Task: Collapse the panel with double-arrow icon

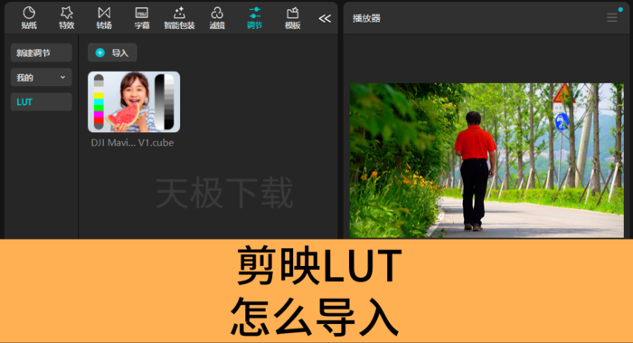Action: pos(325,18)
